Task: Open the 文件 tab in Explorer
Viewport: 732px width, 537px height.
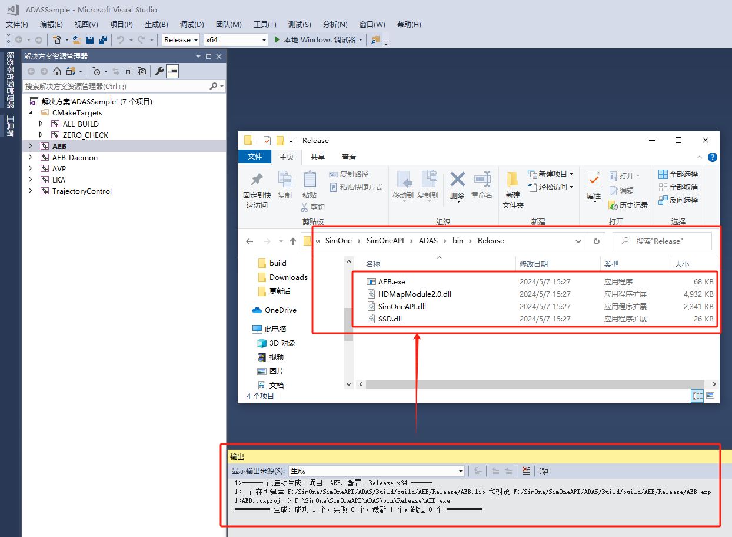Action: [x=255, y=157]
